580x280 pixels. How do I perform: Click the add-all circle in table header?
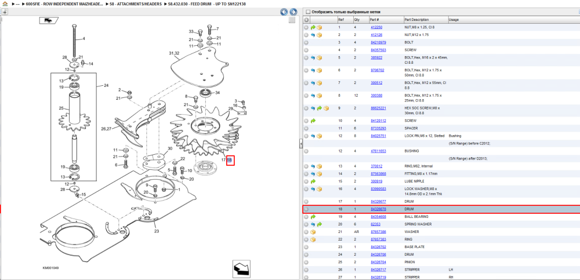pyautogui.click(x=306, y=20)
